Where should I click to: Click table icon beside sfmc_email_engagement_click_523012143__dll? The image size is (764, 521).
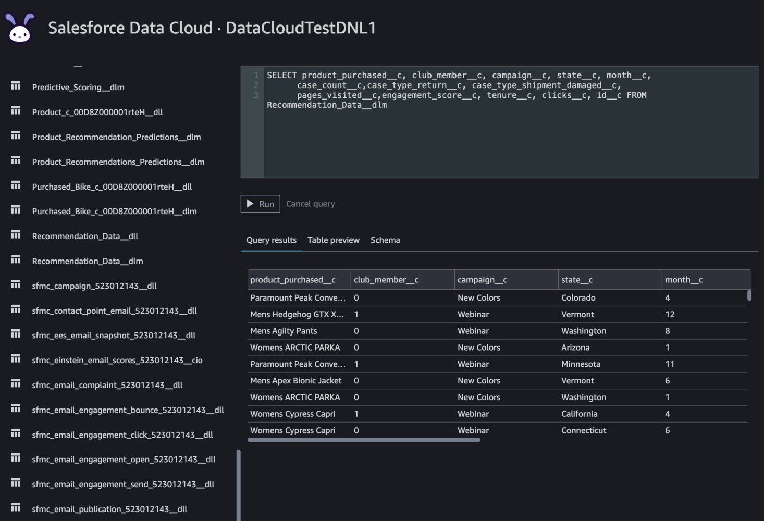pyautogui.click(x=16, y=433)
